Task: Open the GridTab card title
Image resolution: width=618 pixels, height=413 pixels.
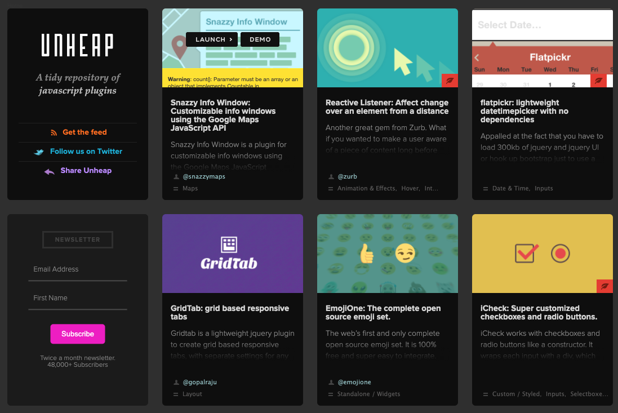Action: pos(230,313)
